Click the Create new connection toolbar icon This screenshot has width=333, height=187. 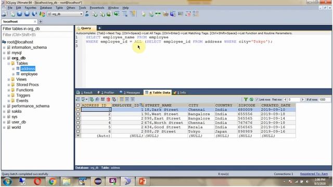pos(4,14)
